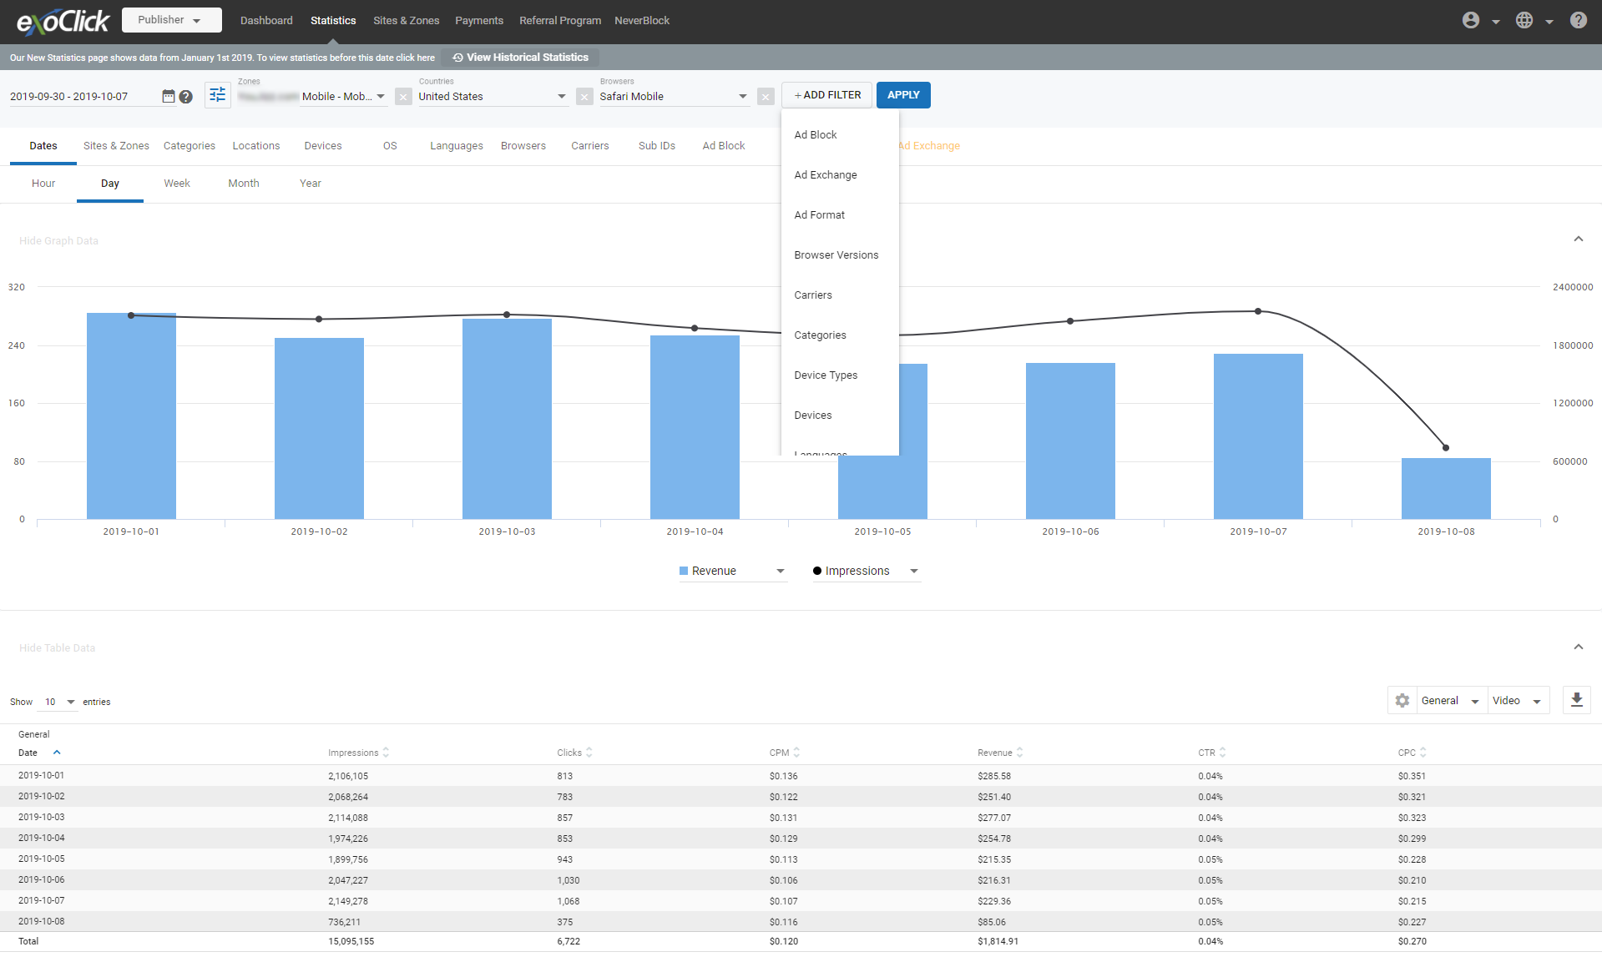Choose Ad Format from filter list

pyautogui.click(x=840, y=215)
